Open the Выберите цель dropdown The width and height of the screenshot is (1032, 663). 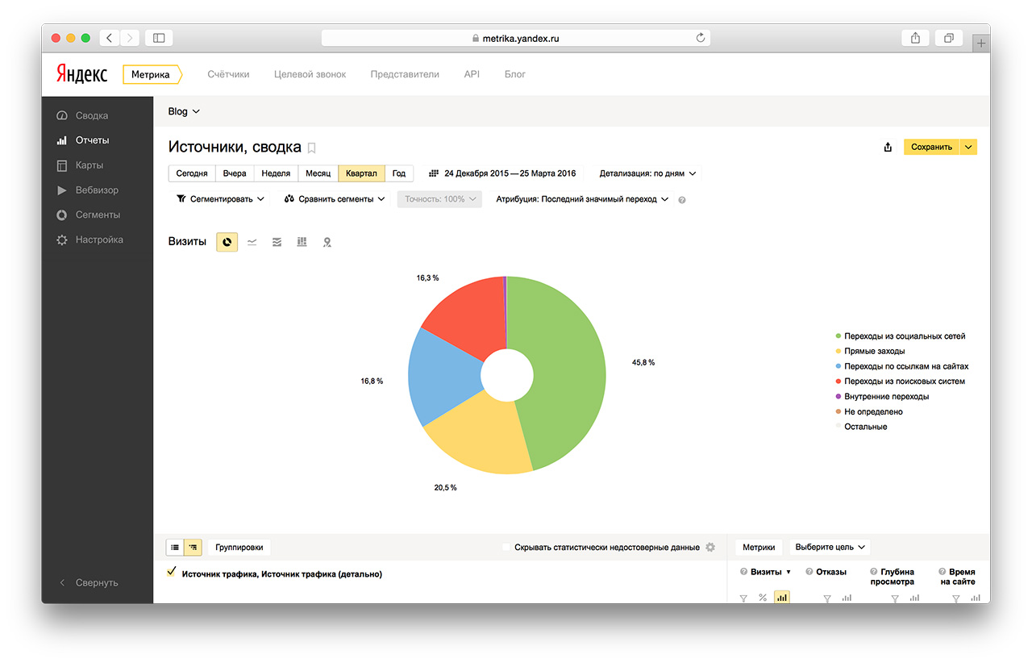coord(830,547)
